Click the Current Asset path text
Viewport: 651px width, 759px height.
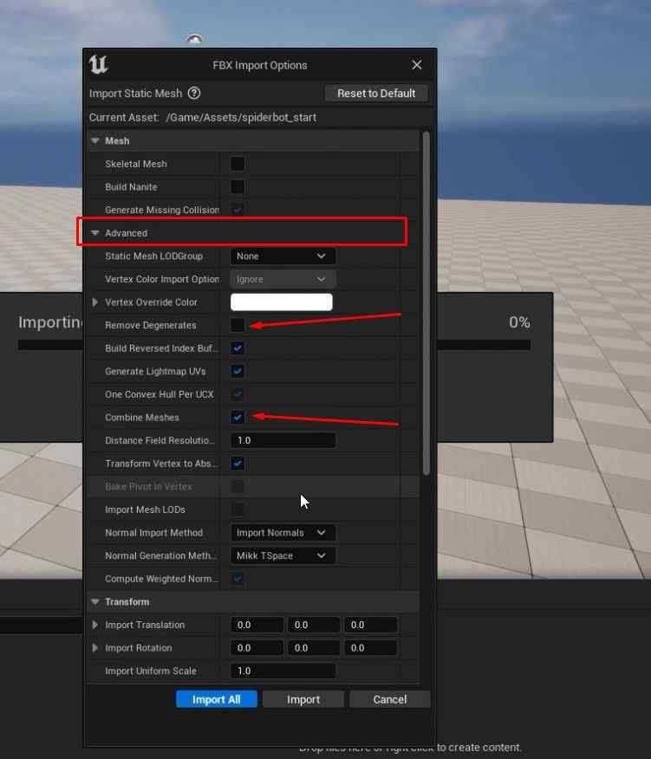tap(241, 118)
